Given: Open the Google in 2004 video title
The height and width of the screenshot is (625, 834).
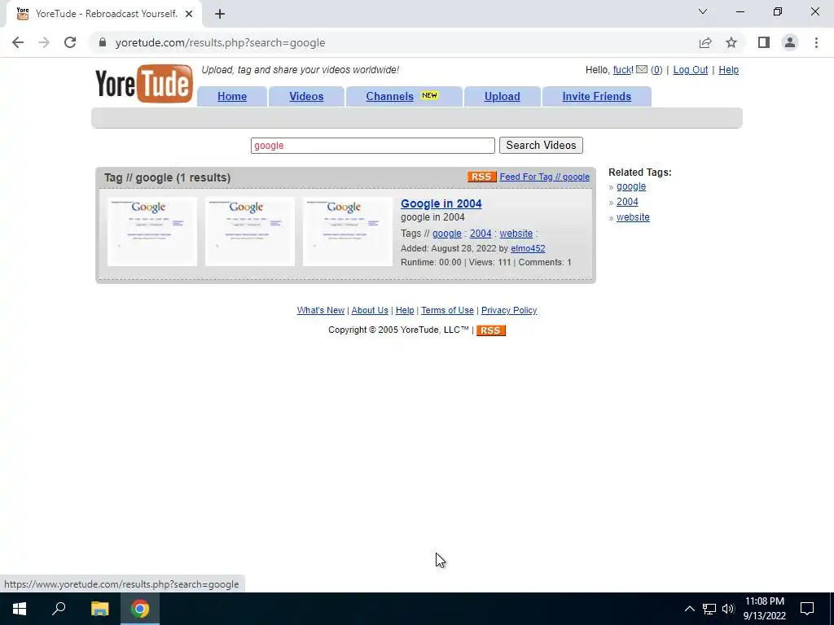Looking at the screenshot, I should pyautogui.click(x=441, y=203).
